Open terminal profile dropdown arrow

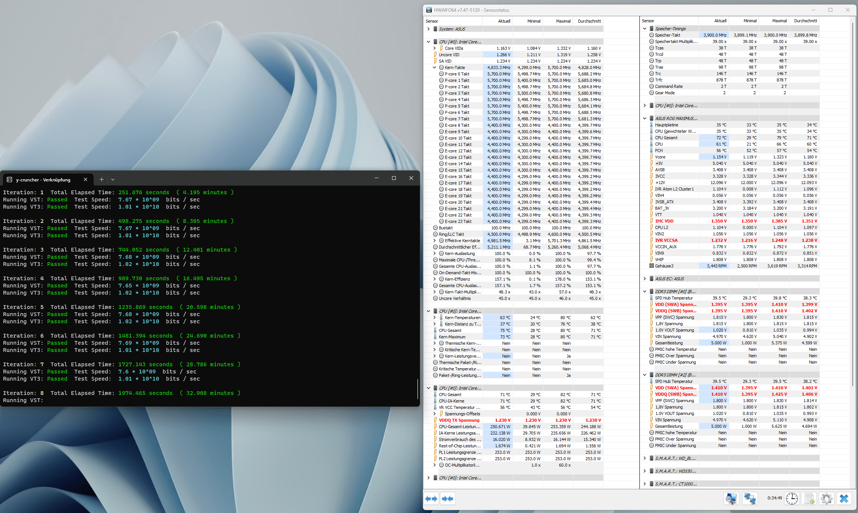(x=113, y=180)
